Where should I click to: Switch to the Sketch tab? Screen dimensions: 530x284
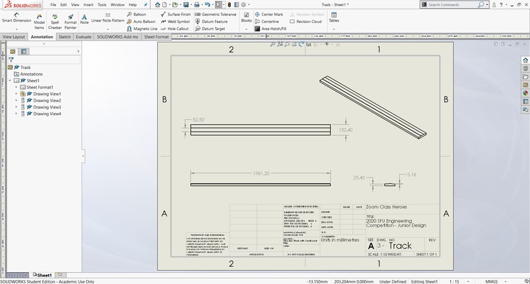(x=64, y=37)
